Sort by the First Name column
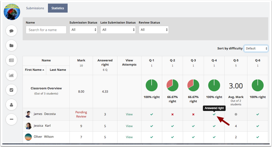 click(34, 70)
